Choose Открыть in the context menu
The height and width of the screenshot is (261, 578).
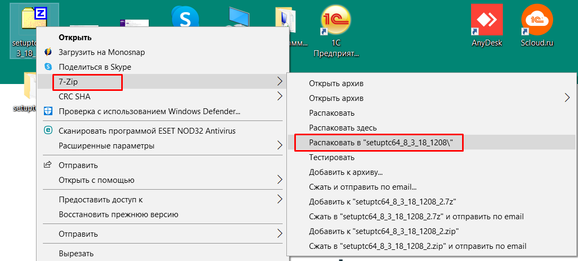point(75,38)
